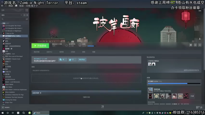Click the taskbar Cortana circle icon
Screen dimensions: 205x115
click(x=8, y=113)
